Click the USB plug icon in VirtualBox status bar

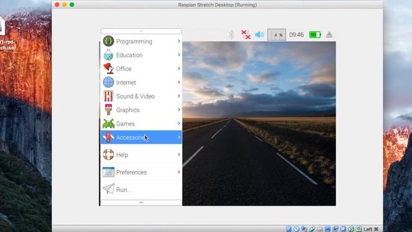(312, 229)
